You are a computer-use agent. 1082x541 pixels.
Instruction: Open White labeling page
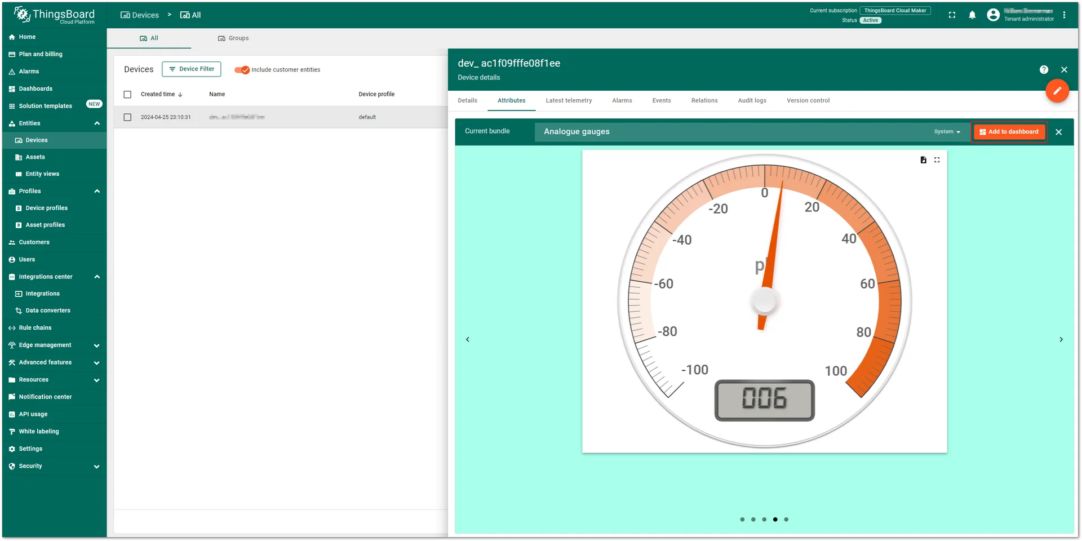[54, 432]
